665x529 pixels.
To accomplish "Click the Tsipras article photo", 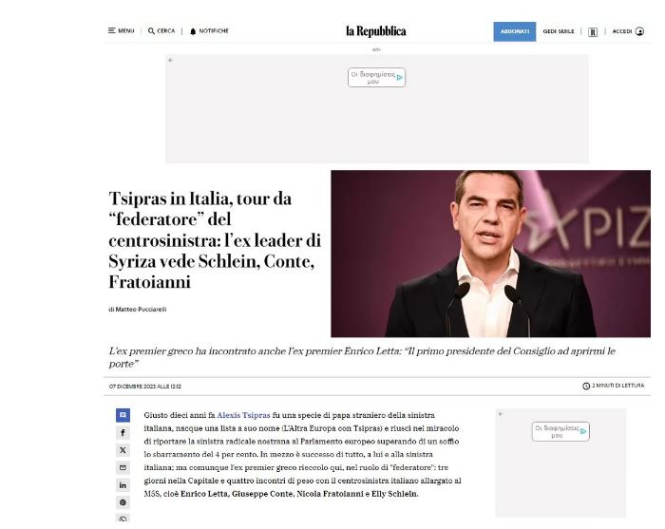I will click(491, 254).
